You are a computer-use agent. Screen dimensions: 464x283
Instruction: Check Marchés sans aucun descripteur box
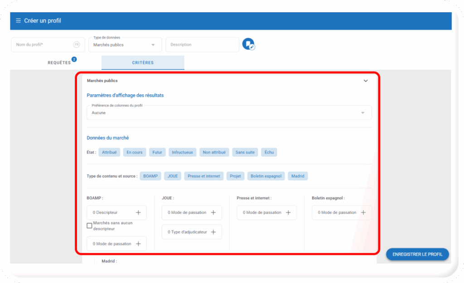(x=89, y=226)
